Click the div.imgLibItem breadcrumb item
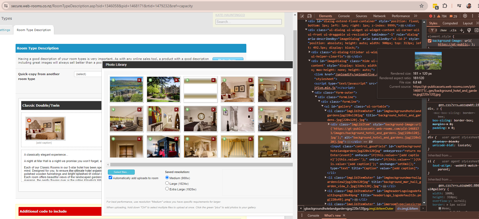479x219 pixels. [x=407, y=209]
